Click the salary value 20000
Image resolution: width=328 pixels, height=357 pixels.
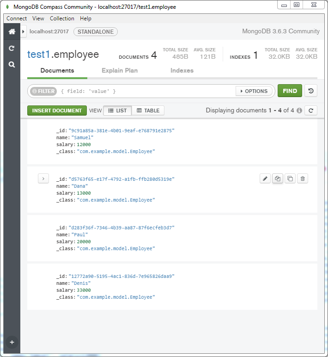(84, 241)
